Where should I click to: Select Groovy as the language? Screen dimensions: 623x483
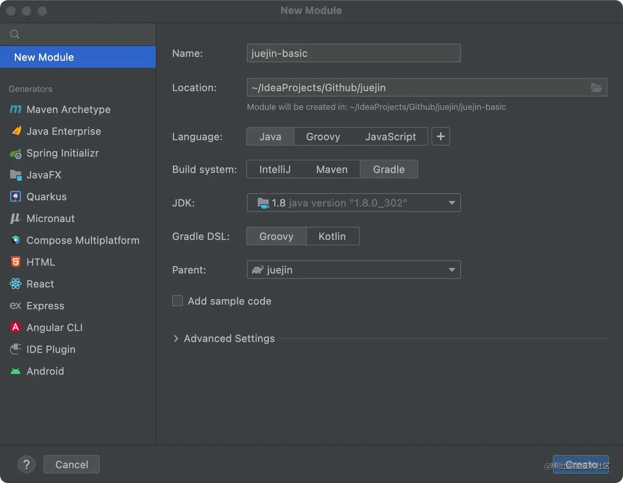point(323,136)
